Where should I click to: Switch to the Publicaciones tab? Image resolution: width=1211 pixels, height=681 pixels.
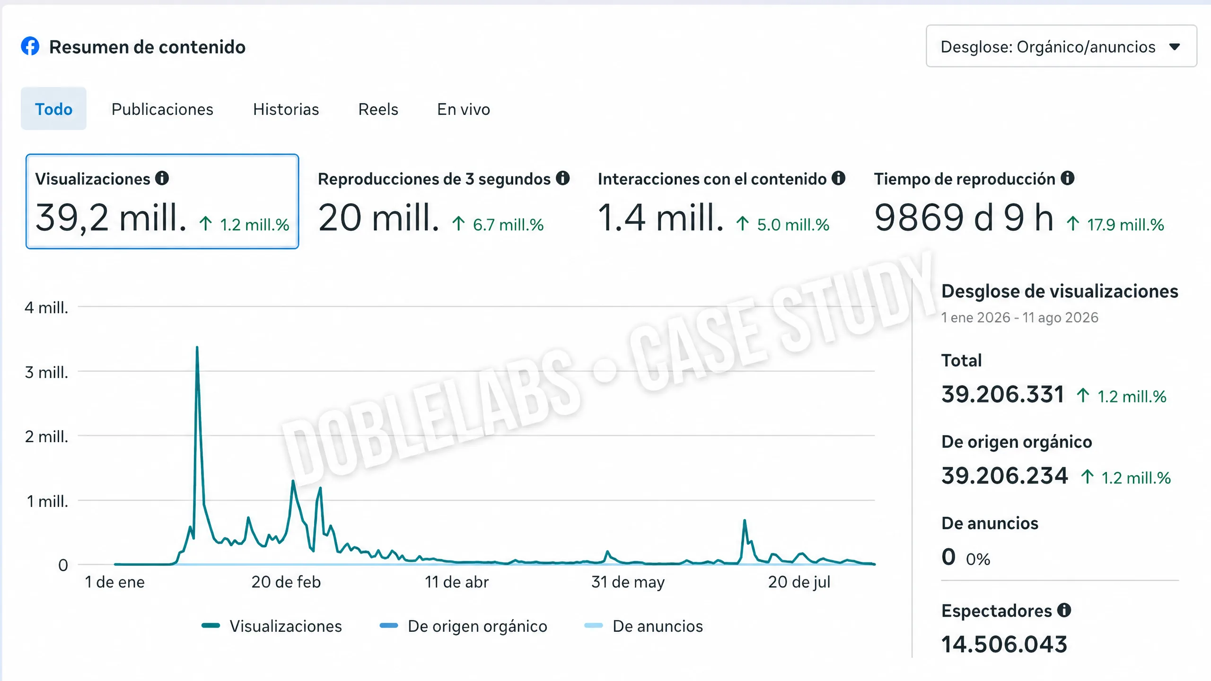tap(162, 109)
